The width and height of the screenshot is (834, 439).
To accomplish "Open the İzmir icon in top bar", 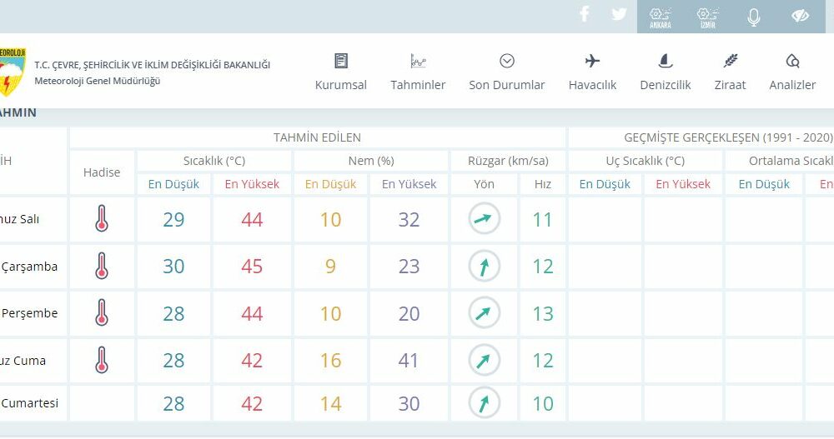I will (x=707, y=17).
